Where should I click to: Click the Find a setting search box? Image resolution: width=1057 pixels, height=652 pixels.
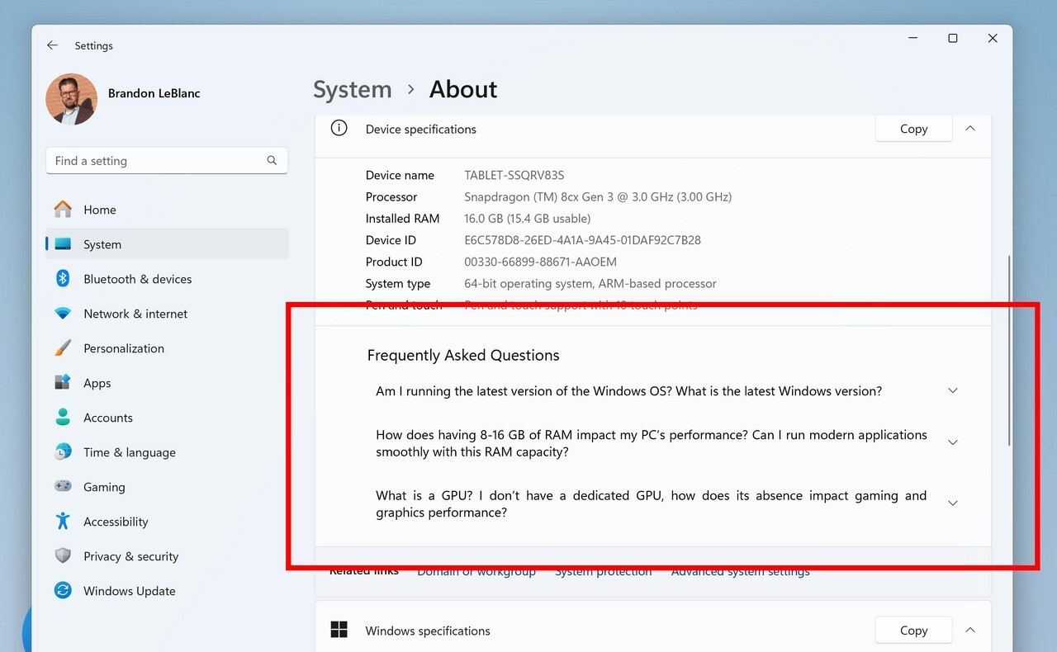tap(157, 161)
